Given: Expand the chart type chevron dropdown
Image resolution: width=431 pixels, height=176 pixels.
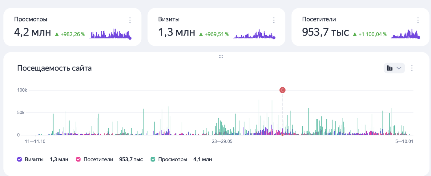Looking at the screenshot, I should 399,68.
